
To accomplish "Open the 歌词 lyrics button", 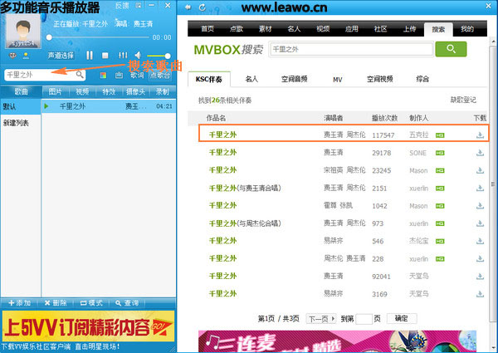I will (x=137, y=76).
